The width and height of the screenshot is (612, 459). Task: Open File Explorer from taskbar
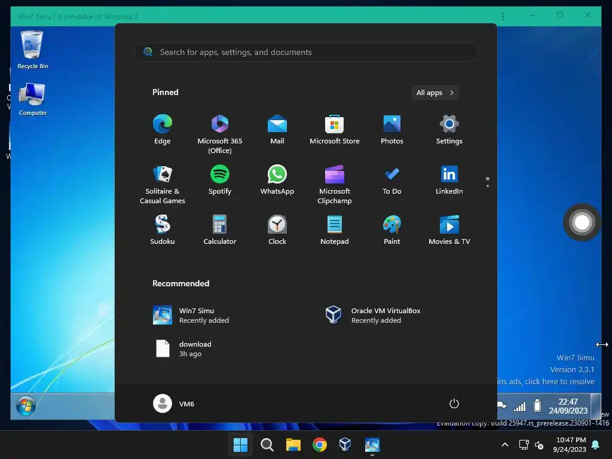293,445
